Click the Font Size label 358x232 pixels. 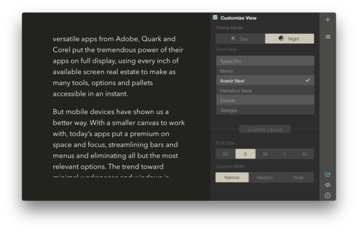coord(225,143)
